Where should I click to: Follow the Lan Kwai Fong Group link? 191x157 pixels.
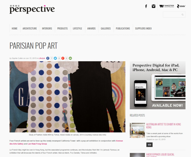[x=37, y=144]
